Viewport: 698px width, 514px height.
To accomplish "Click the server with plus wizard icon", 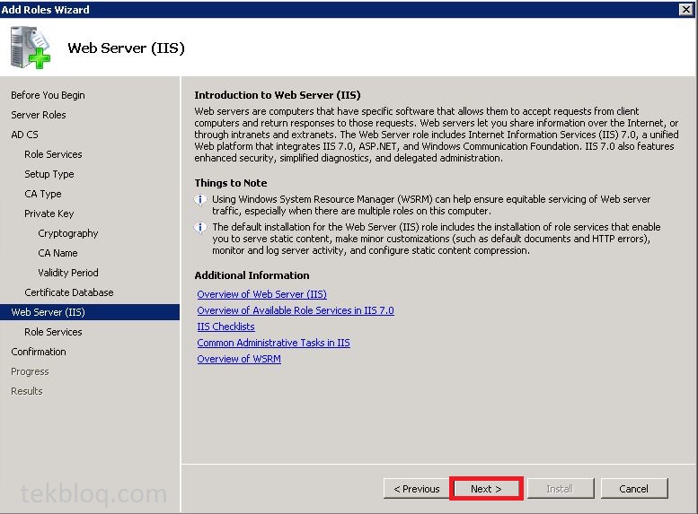I will coord(31,48).
